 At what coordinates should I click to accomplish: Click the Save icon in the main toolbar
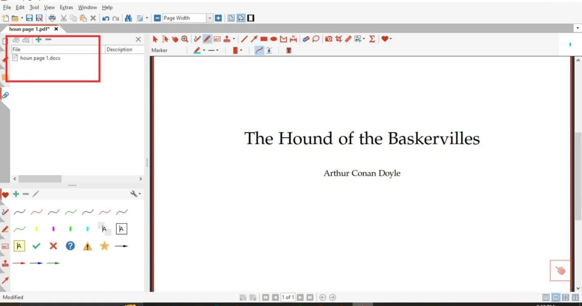[x=29, y=18]
